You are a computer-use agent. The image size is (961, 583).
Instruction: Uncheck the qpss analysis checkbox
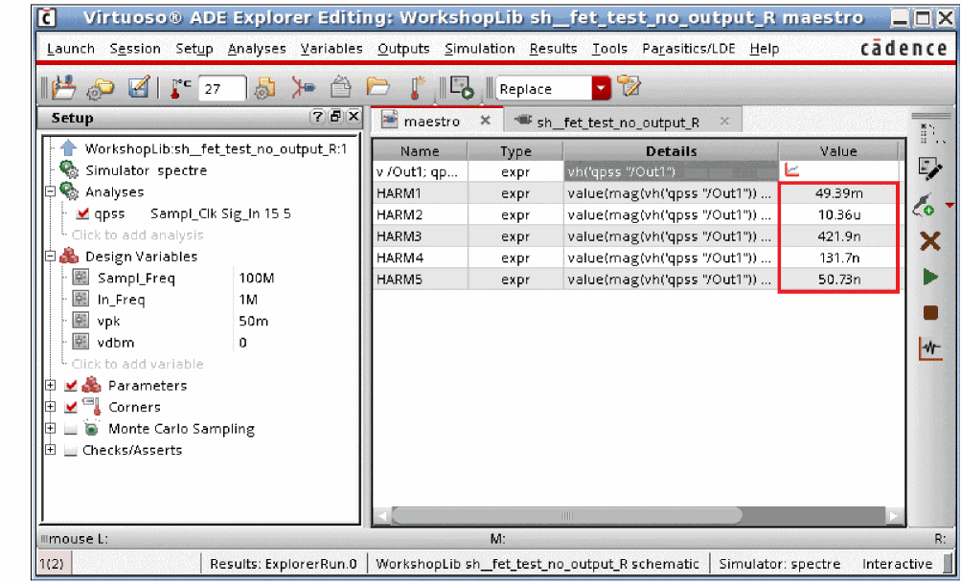pyautogui.click(x=82, y=213)
